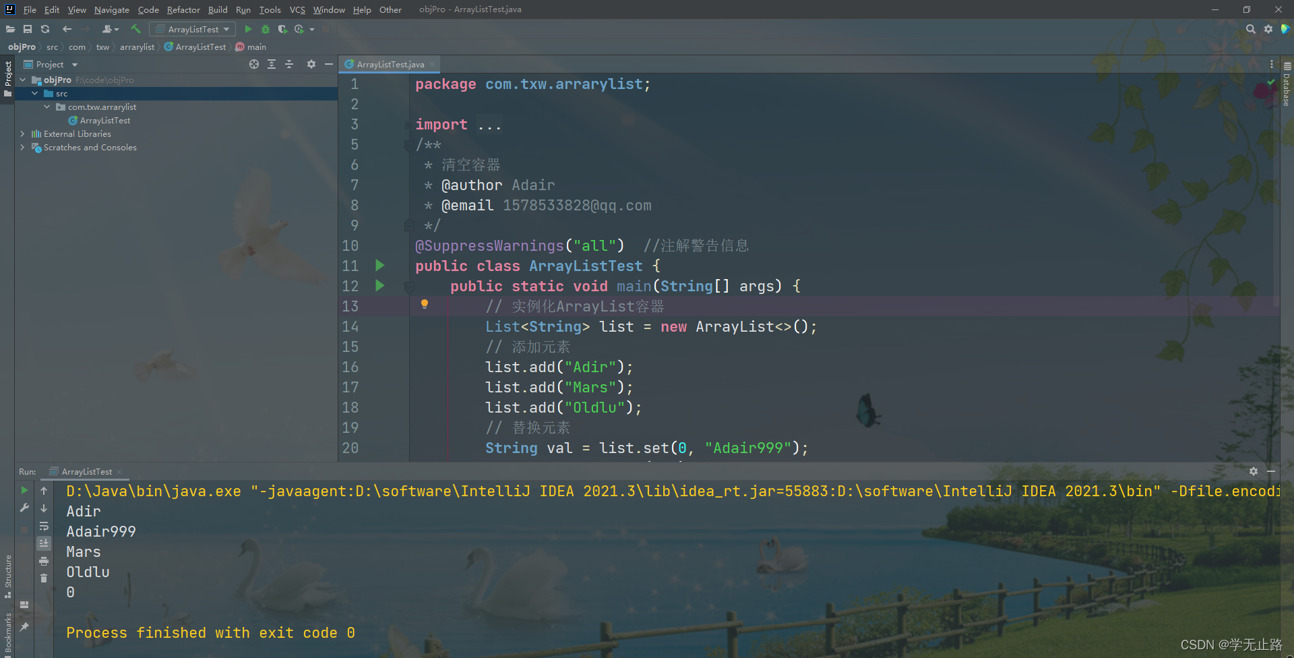Viewport: 1294px width, 658px height.
Task: Reload all from disk with sync icon
Action: (x=45, y=29)
